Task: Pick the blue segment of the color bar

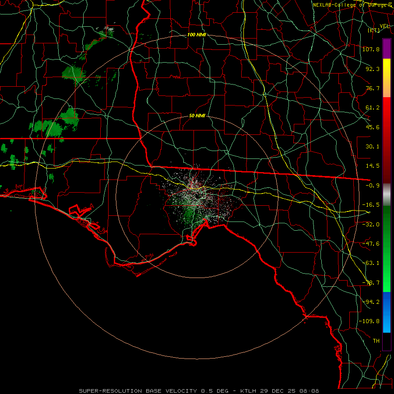Action: click(x=387, y=312)
